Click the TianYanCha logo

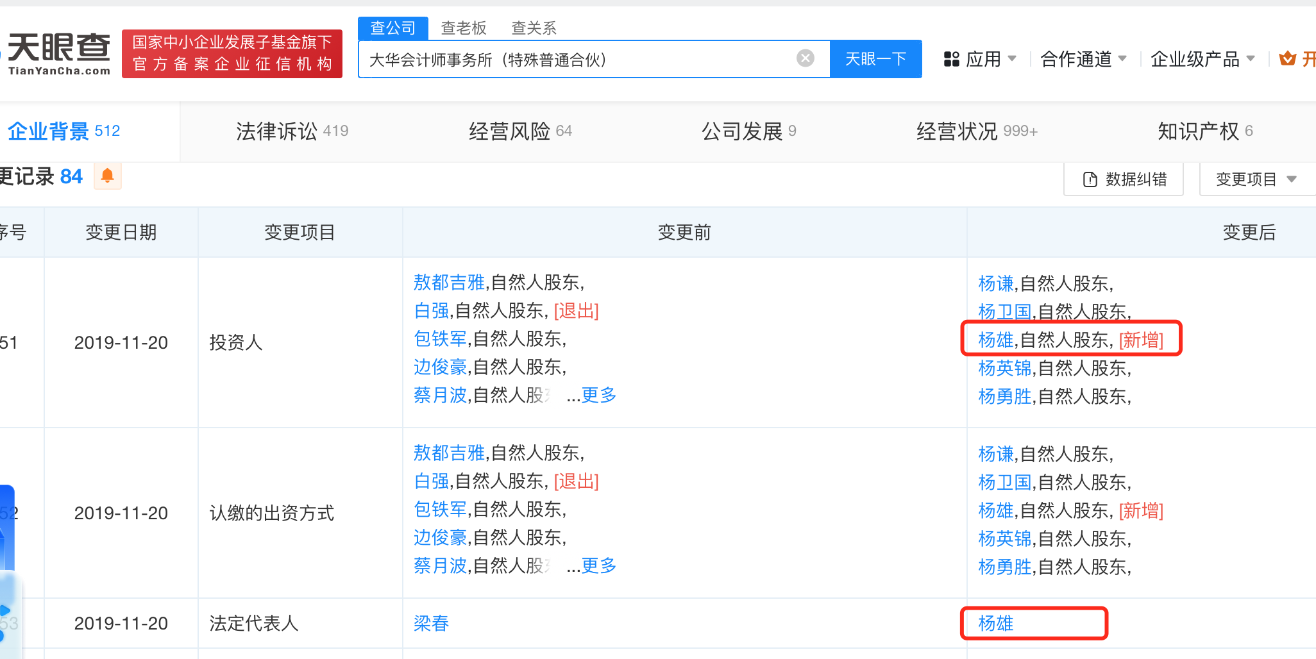point(59,54)
